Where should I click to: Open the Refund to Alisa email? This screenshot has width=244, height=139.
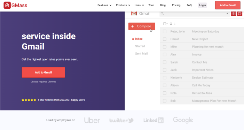tap(202, 93)
